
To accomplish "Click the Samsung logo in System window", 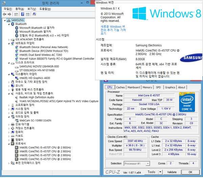I will pos(191,58).
